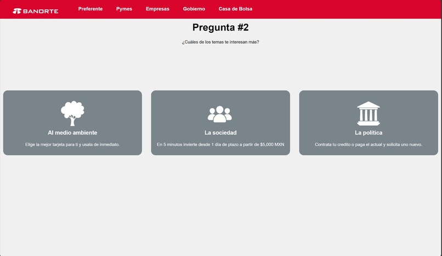Click the question '¿Cuáles de los temas te interesan más?'
The image size is (442, 256).
click(220, 42)
